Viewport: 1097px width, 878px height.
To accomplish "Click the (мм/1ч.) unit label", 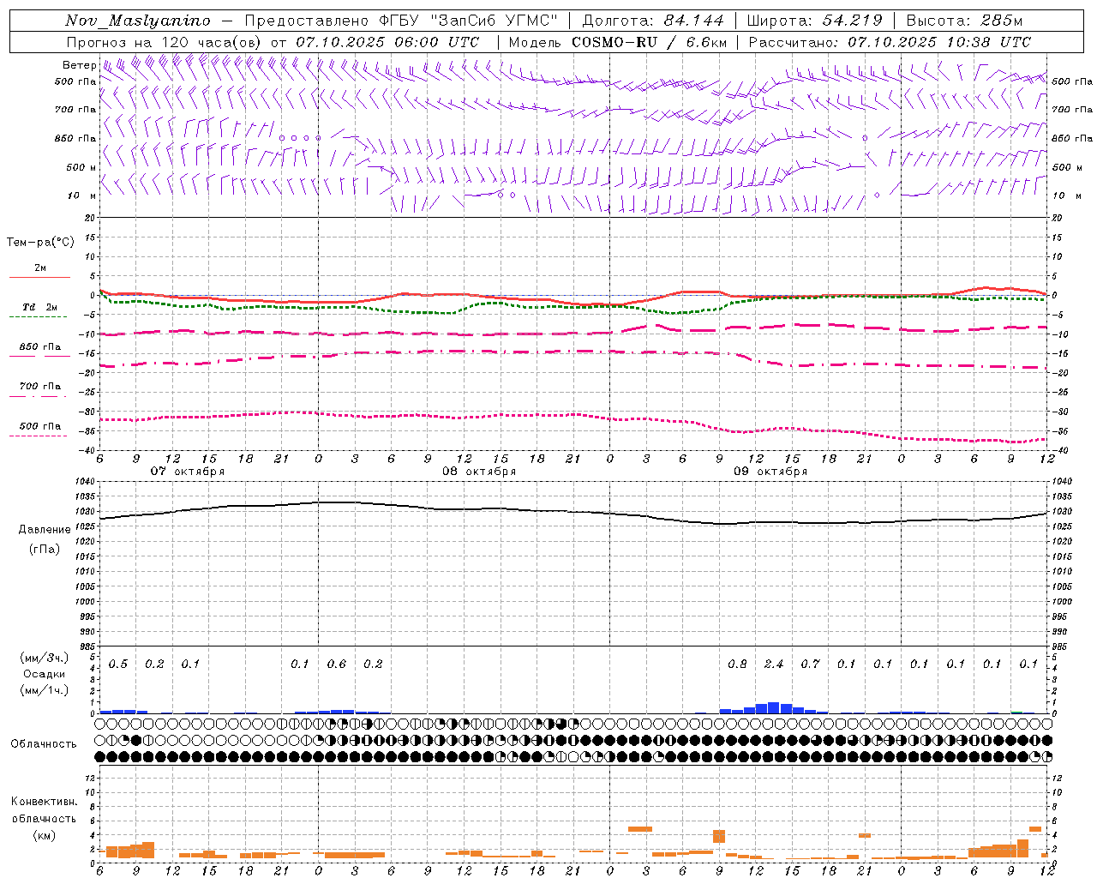I will pos(44,690).
